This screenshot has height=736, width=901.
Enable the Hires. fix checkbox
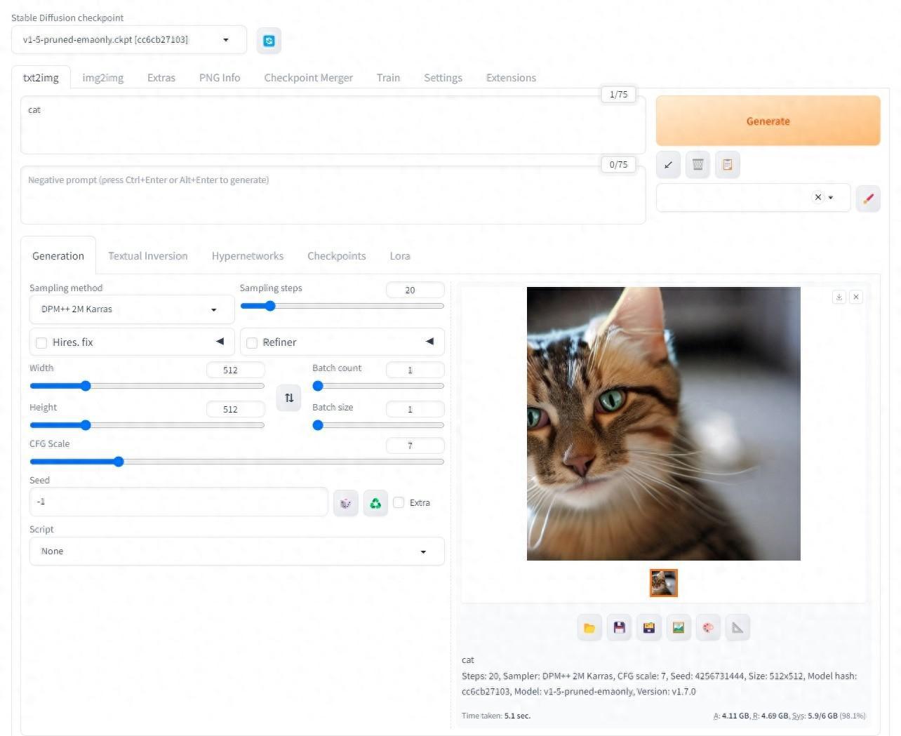coord(41,342)
